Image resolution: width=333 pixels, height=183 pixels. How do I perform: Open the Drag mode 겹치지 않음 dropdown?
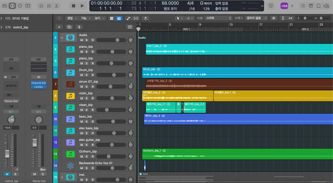(x=257, y=18)
